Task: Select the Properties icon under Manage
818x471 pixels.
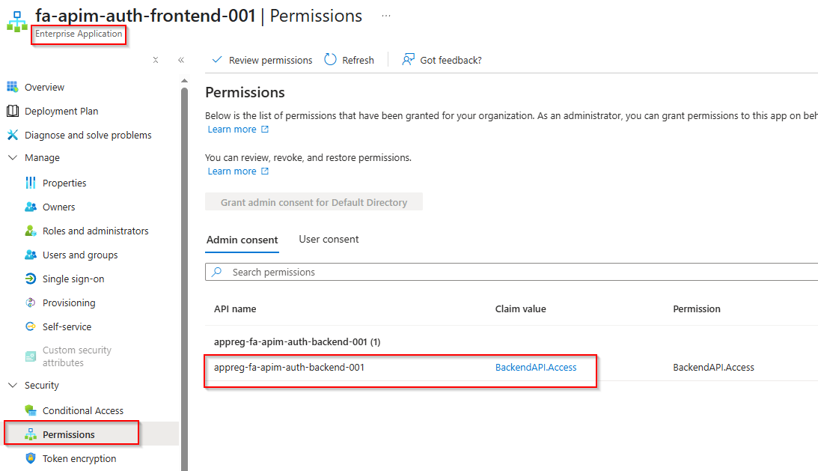Action: pyautogui.click(x=31, y=183)
